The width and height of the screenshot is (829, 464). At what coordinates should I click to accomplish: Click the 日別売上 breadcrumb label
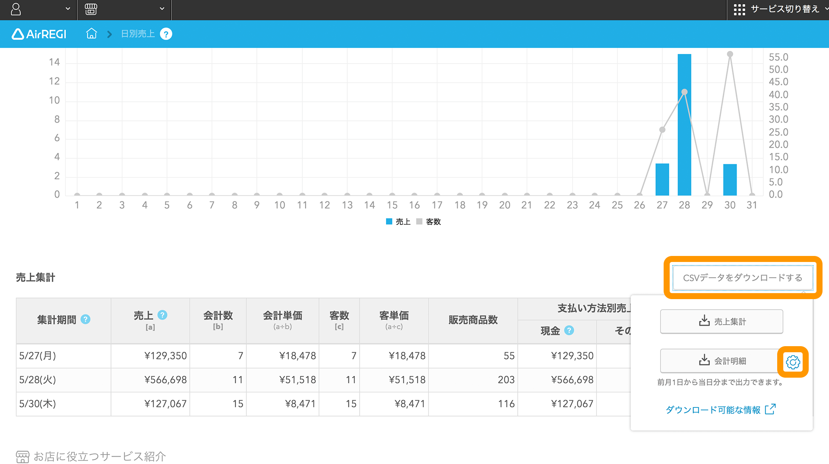coord(138,34)
